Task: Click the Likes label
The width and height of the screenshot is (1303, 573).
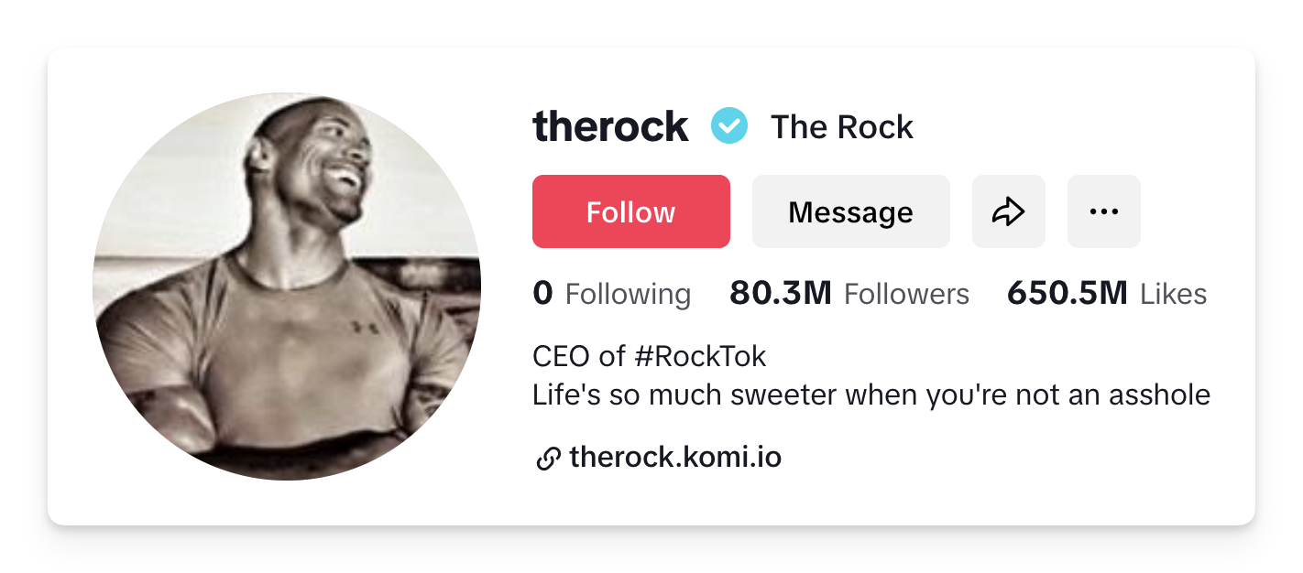Action: point(1173,295)
